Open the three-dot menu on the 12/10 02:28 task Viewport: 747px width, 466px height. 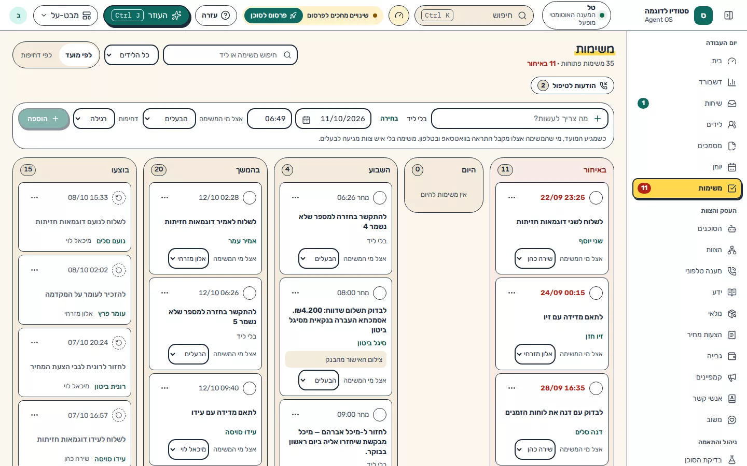pos(164,198)
